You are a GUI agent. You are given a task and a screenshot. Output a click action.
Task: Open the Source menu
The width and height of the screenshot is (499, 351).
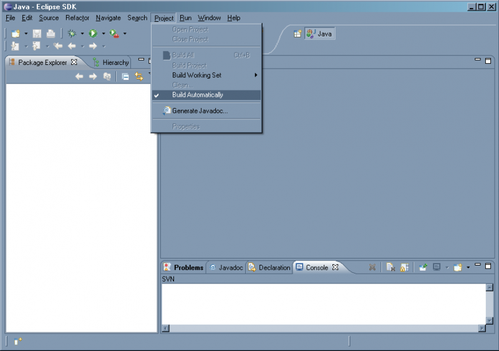coord(49,18)
